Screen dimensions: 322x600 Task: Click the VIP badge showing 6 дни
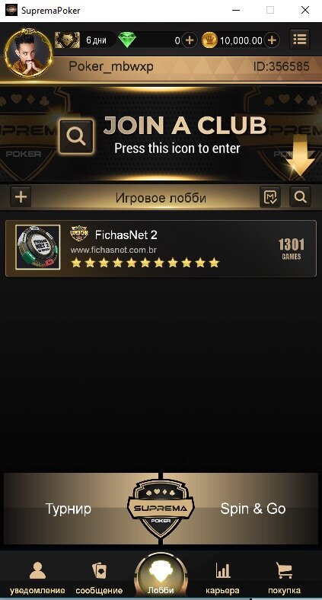(x=85, y=40)
